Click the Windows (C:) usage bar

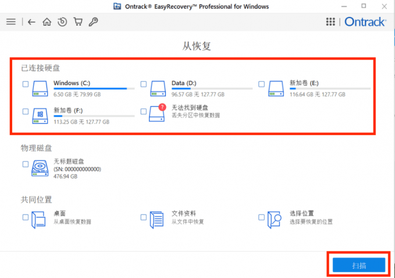pos(94,89)
